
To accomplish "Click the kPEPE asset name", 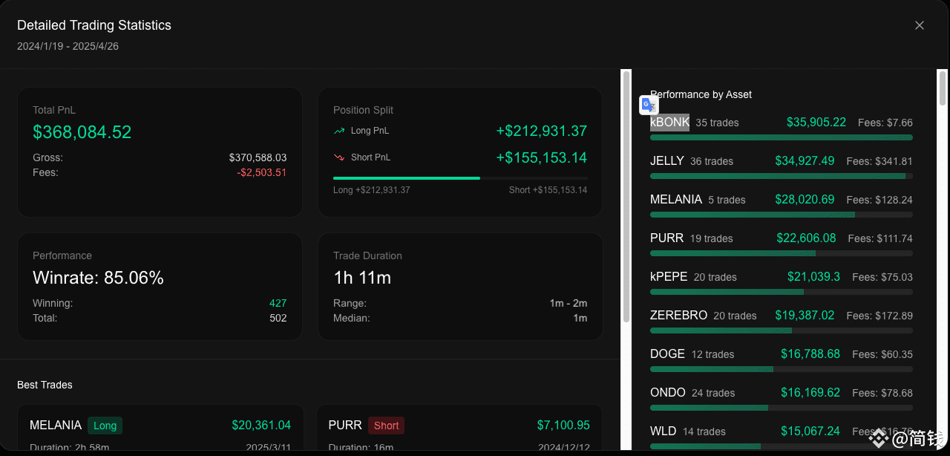I will pyautogui.click(x=669, y=277).
